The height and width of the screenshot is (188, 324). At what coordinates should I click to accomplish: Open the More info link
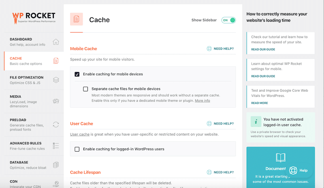(x=202, y=101)
